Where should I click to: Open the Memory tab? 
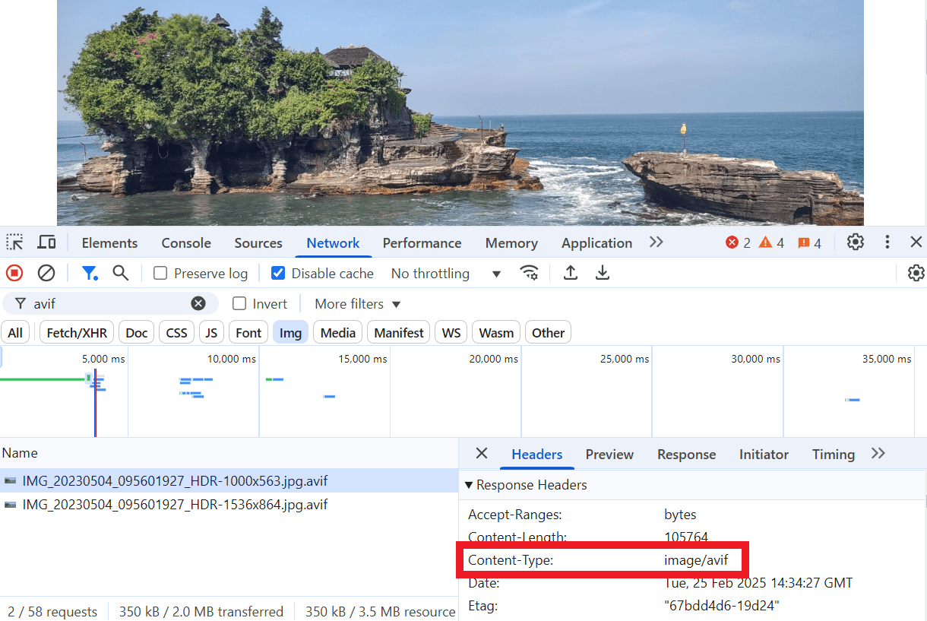pos(511,243)
